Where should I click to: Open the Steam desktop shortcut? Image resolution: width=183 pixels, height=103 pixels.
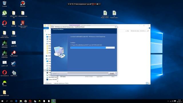(14, 64)
